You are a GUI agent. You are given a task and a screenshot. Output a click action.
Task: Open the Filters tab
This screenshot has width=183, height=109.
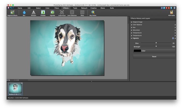click(57, 8)
